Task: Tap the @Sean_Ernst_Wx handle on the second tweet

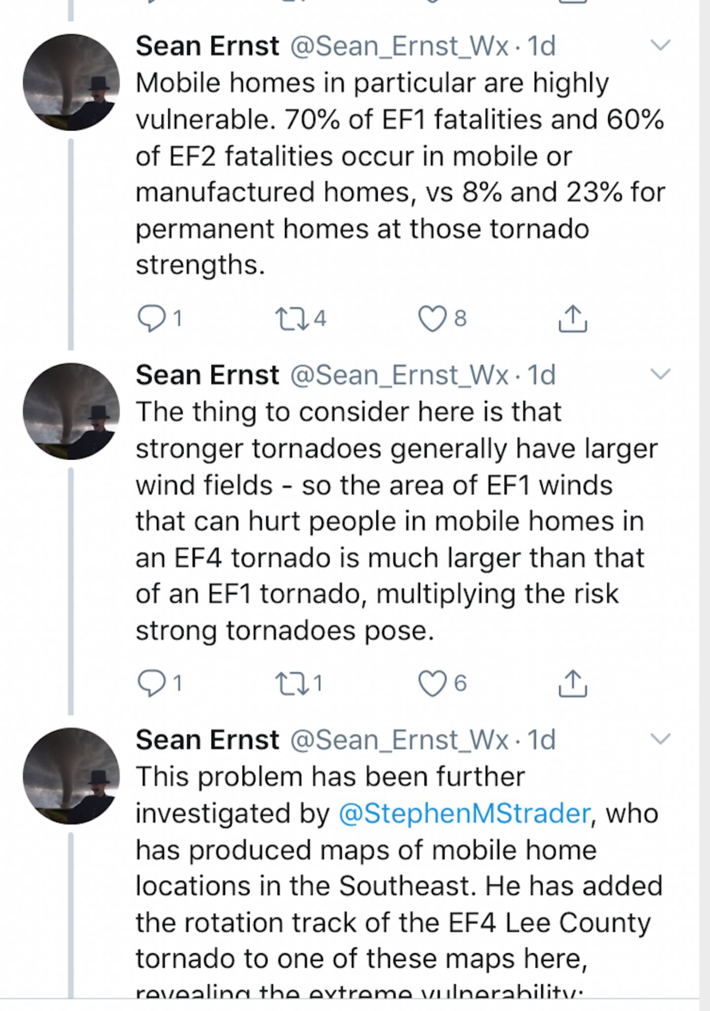Action: click(399, 375)
